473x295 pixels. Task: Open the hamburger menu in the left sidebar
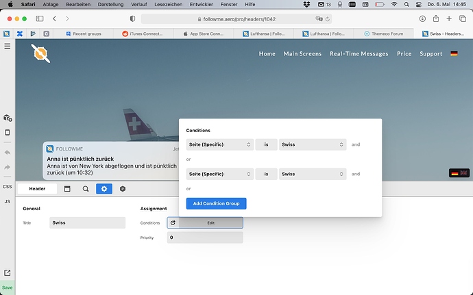pos(8,46)
